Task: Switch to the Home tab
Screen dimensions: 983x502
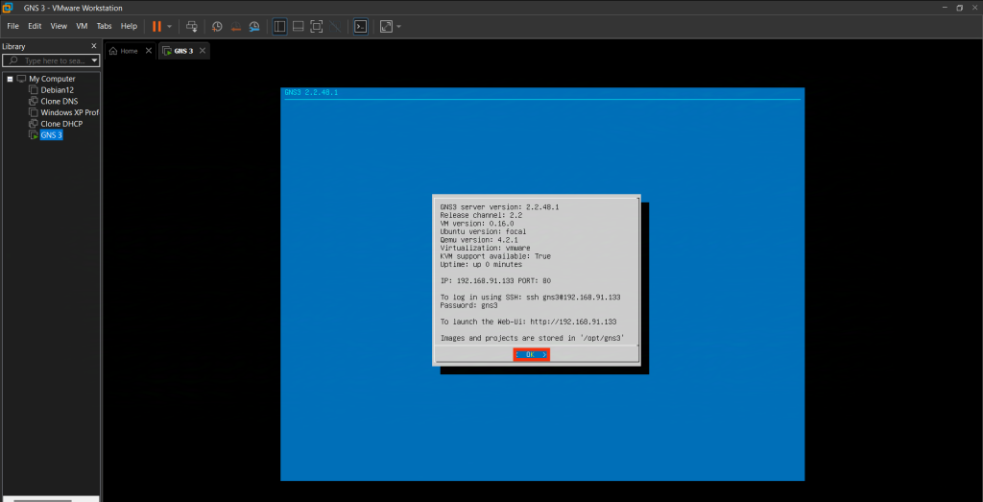Action: 124,51
